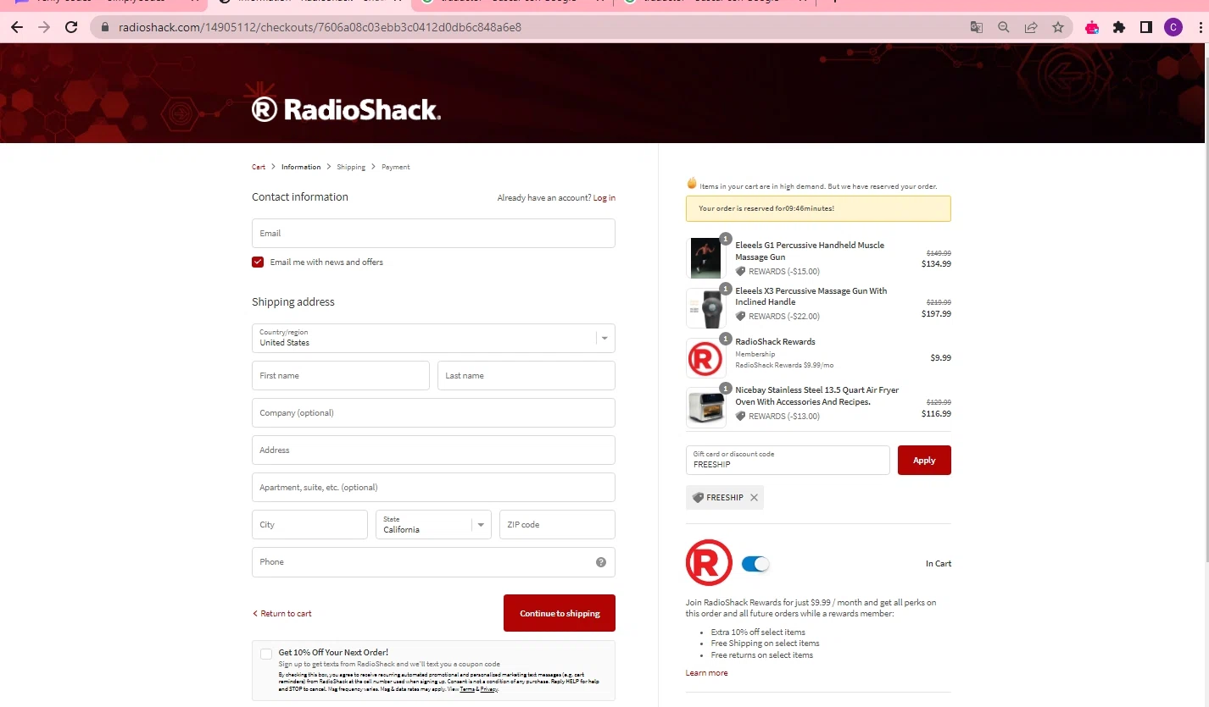Remove the FREESHIP discount tag with X
The height and width of the screenshot is (707, 1209).
click(754, 498)
